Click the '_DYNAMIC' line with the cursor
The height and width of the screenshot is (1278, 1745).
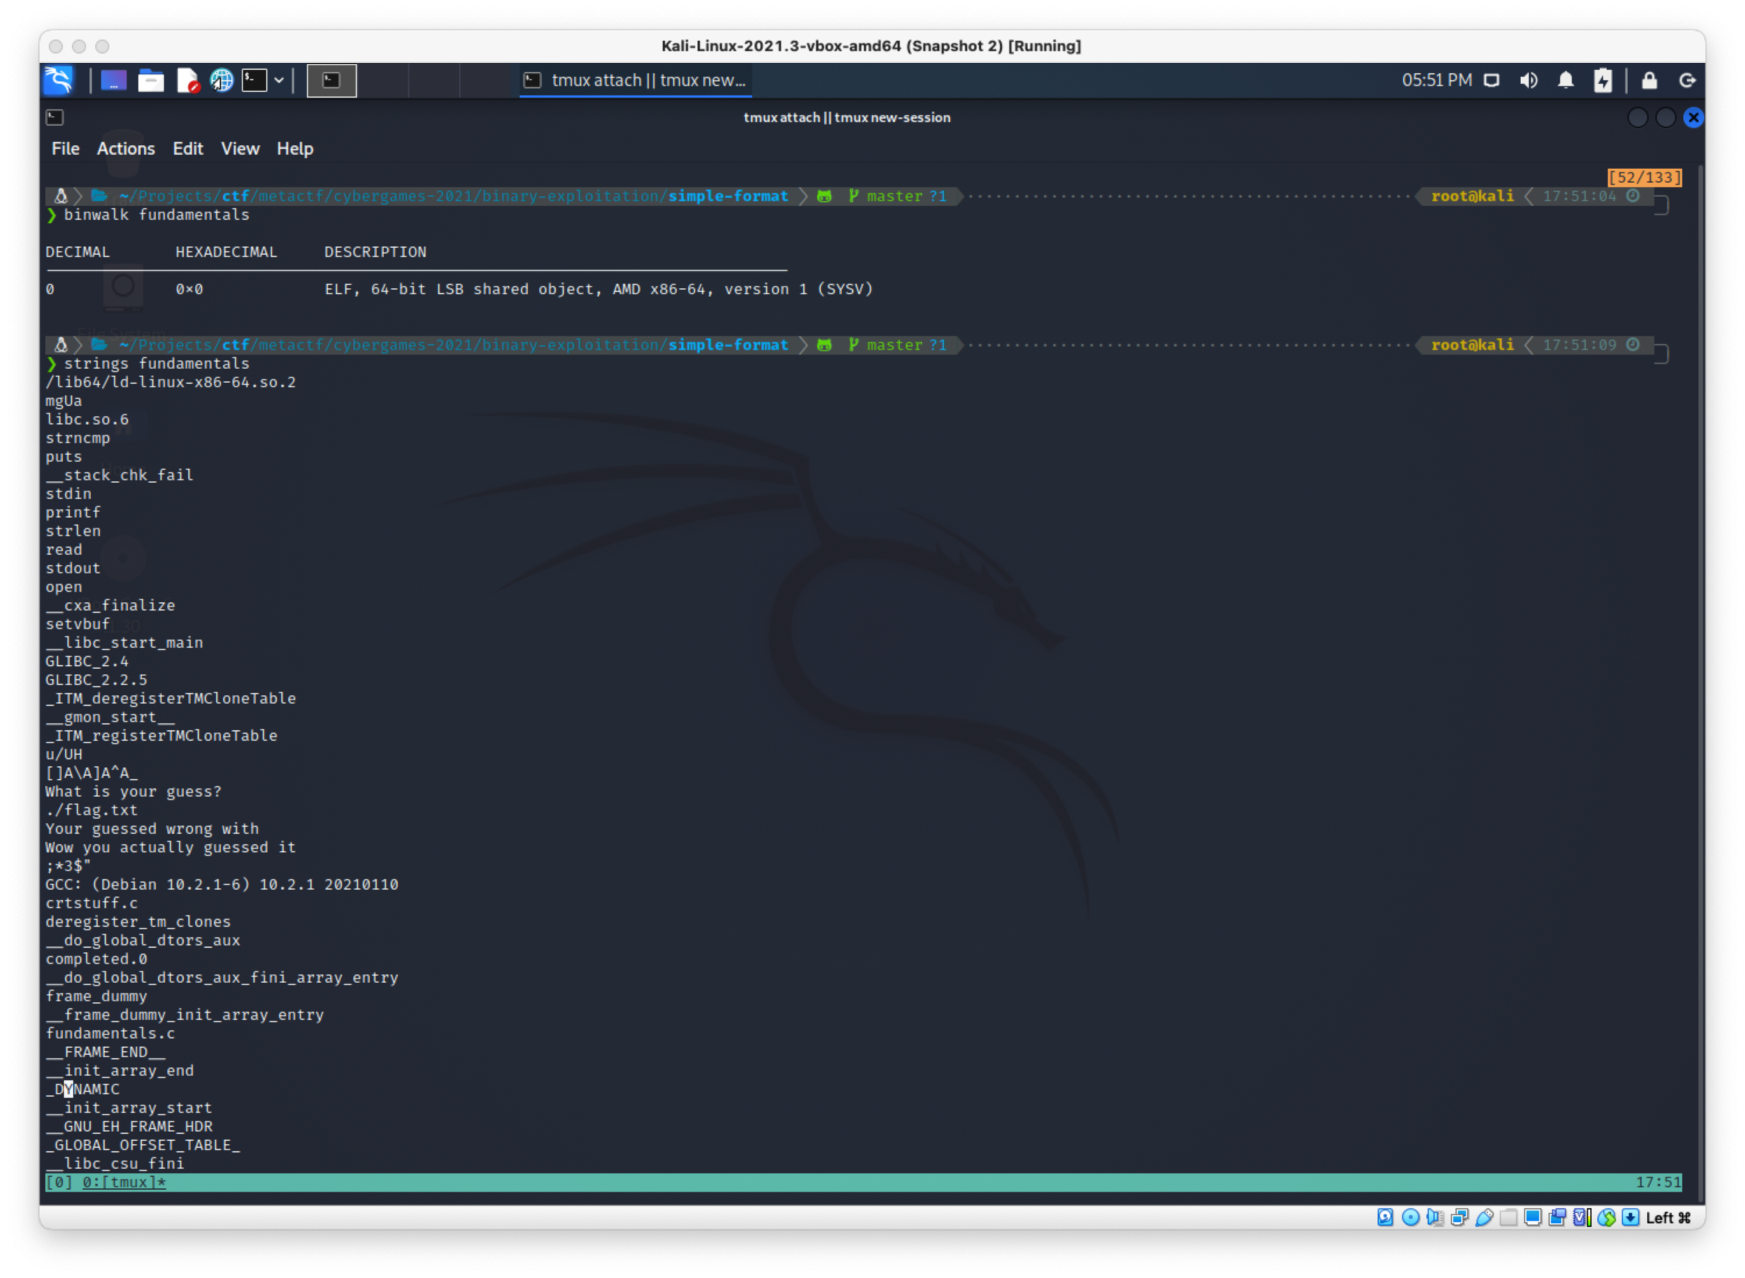tap(83, 1090)
